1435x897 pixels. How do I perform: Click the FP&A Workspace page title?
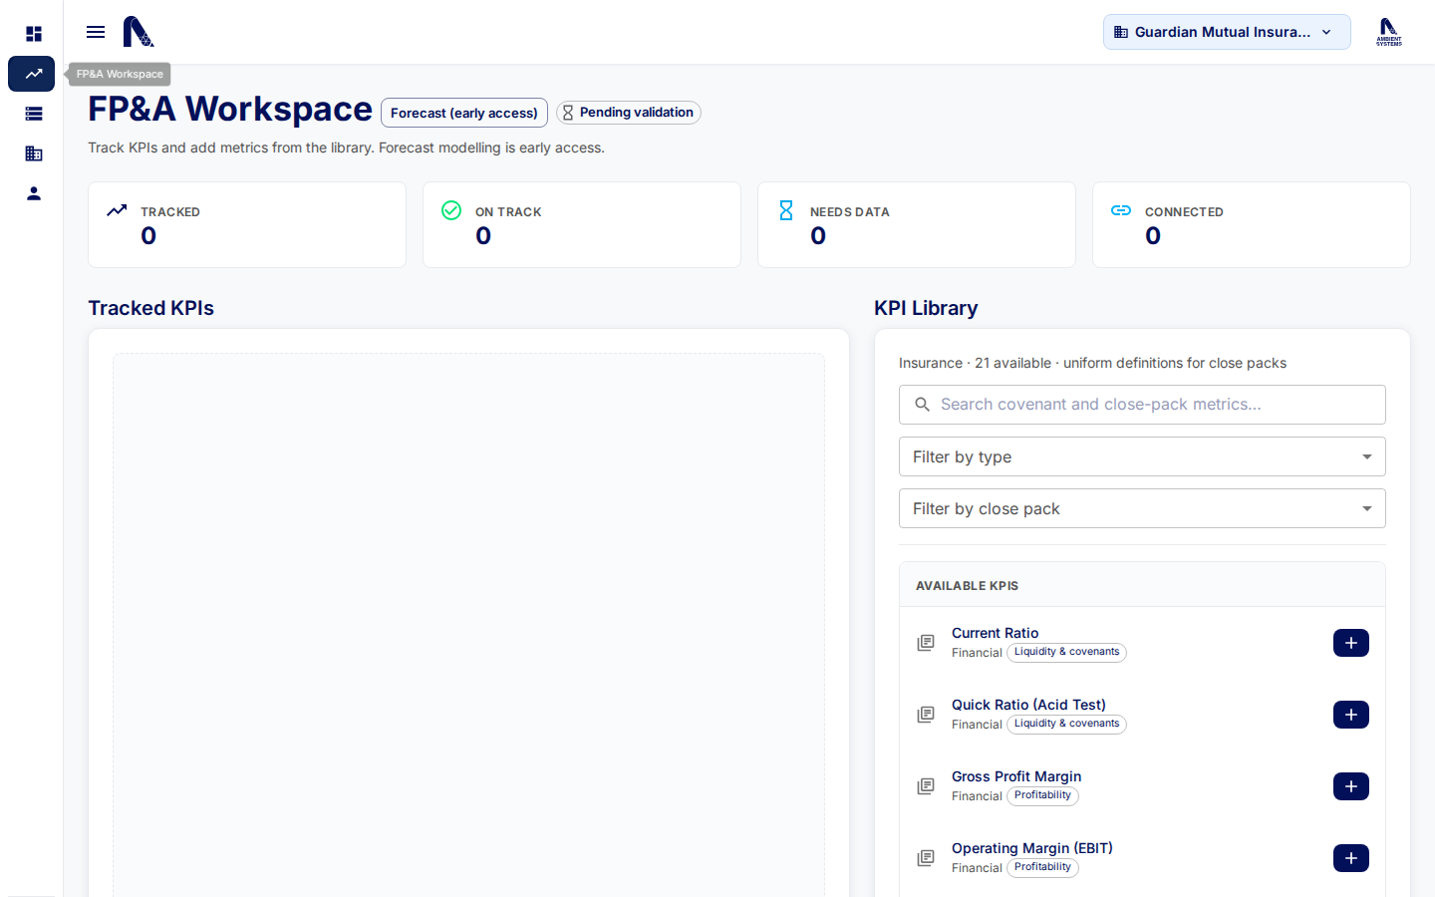pyautogui.click(x=230, y=109)
